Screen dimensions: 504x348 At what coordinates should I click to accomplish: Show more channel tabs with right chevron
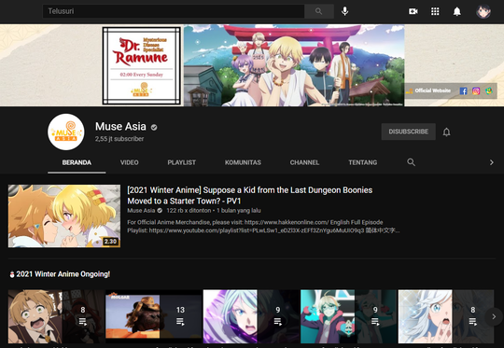pyautogui.click(x=492, y=162)
